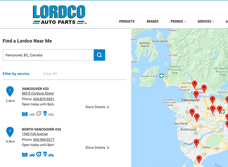The image size is (228, 167).
Task: Click the 2.6km distance label
Action: pos(10,101)
